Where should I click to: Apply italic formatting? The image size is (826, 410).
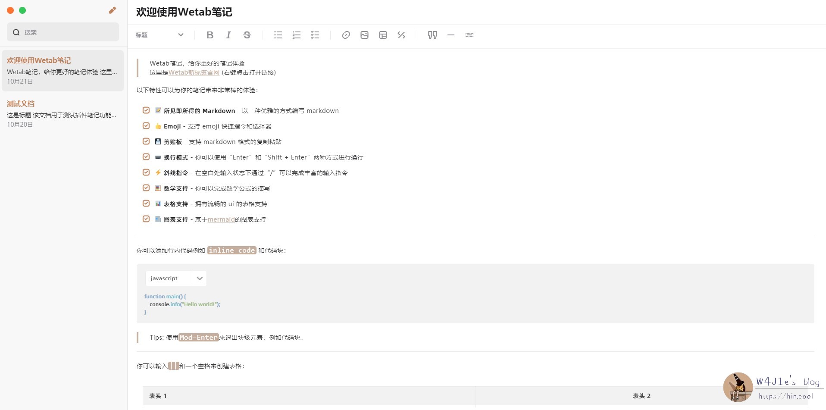[228, 35]
